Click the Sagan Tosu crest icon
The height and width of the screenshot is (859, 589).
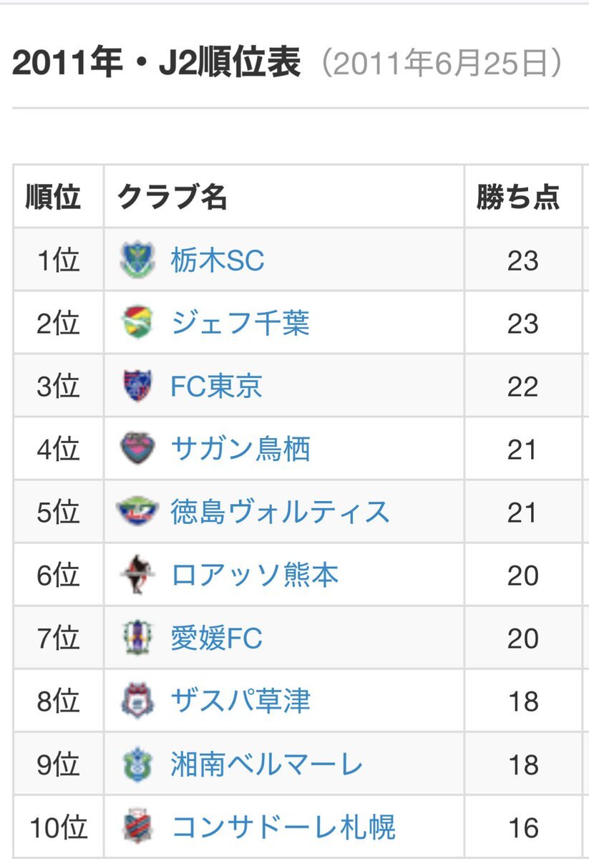coord(137,450)
